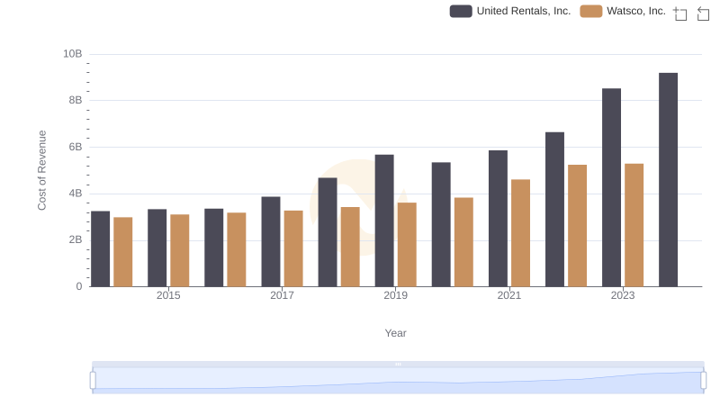This screenshot has height=415, width=720.
Task: Click the 'Cost of Revenue' axis title
Action: point(41,170)
